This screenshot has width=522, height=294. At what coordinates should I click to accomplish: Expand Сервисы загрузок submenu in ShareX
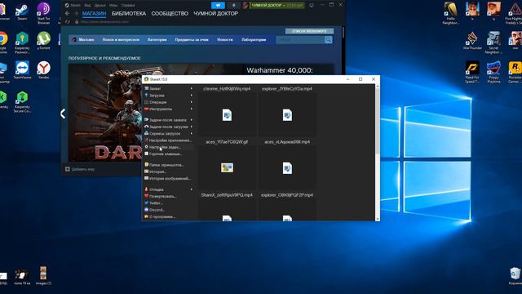click(x=168, y=133)
